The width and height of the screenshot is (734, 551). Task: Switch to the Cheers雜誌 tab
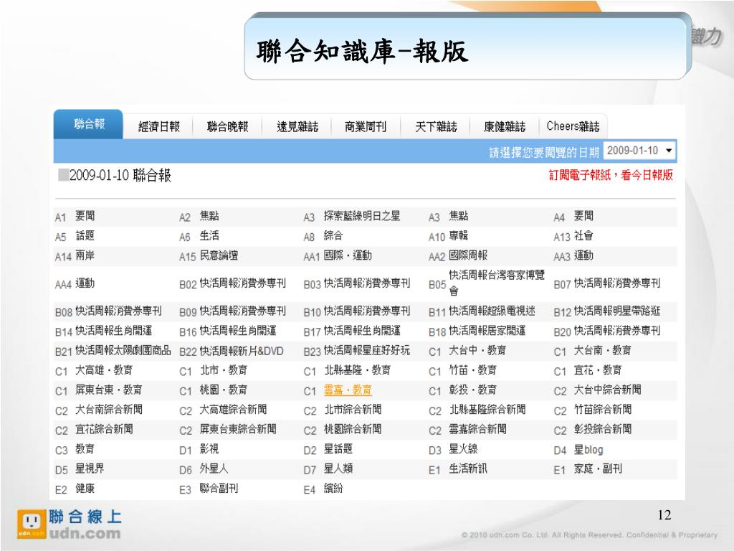(x=573, y=126)
